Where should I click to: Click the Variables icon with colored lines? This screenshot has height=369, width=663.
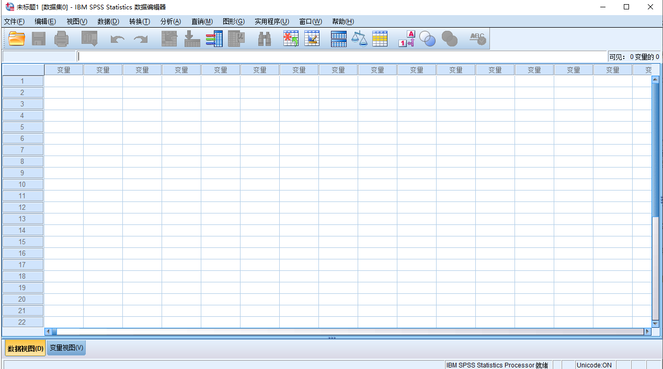(214, 39)
